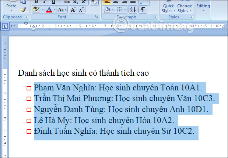This screenshot has width=228, height=158.
Task: Justify the paragraph text
Action: click(133, 2)
